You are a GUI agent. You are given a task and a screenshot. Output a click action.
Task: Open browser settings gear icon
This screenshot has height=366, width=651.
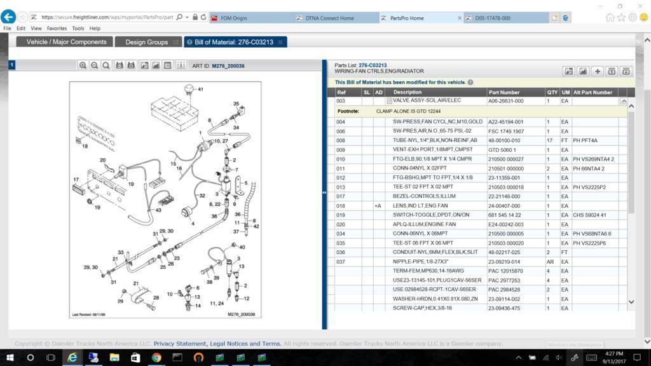(x=633, y=17)
